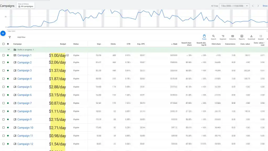Select Campaign 8 checkbox
Viewport: 268px width, 151px height.
coord(3,111)
